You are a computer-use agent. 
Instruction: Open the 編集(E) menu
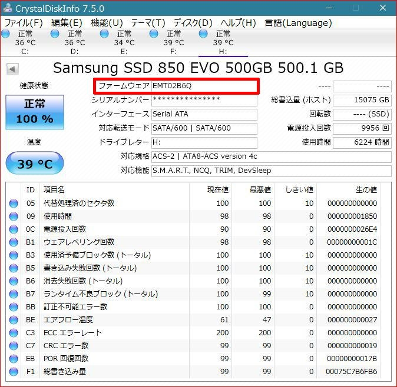pos(67,23)
